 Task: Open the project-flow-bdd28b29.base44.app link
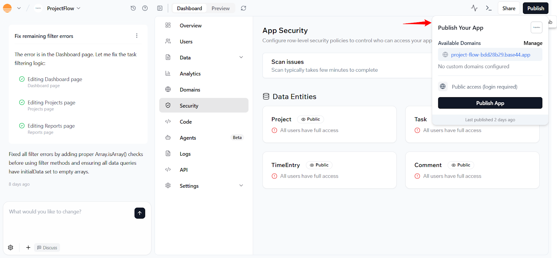click(x=491, y=55)
